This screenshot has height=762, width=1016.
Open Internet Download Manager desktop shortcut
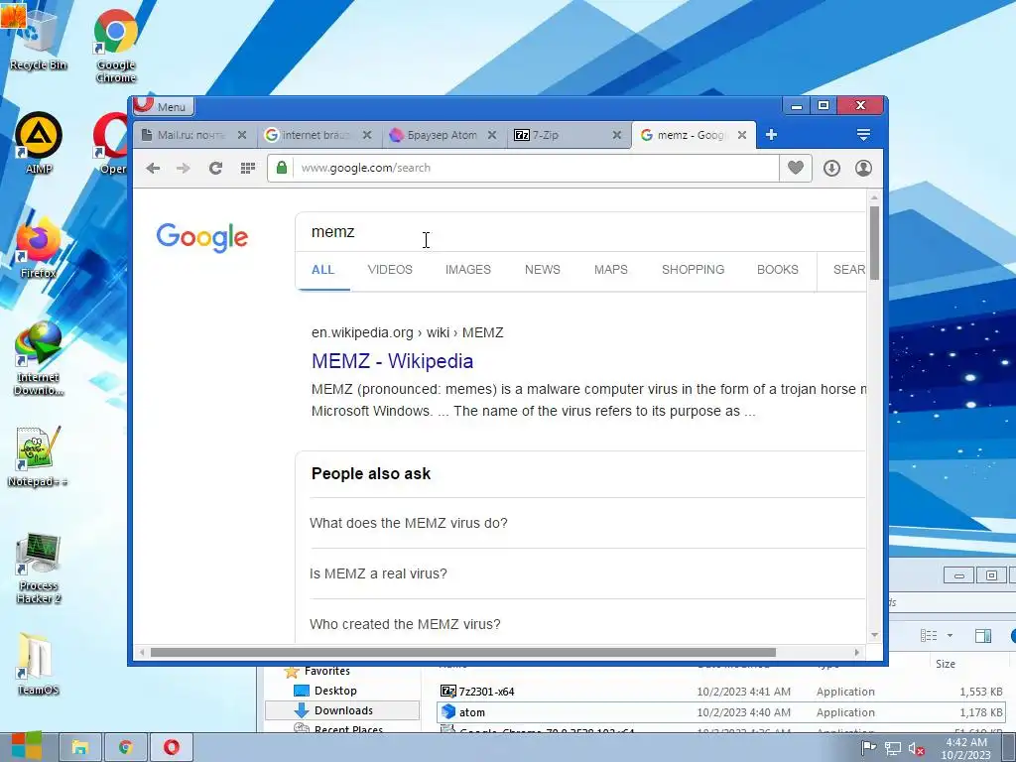(x=39, y=358)
